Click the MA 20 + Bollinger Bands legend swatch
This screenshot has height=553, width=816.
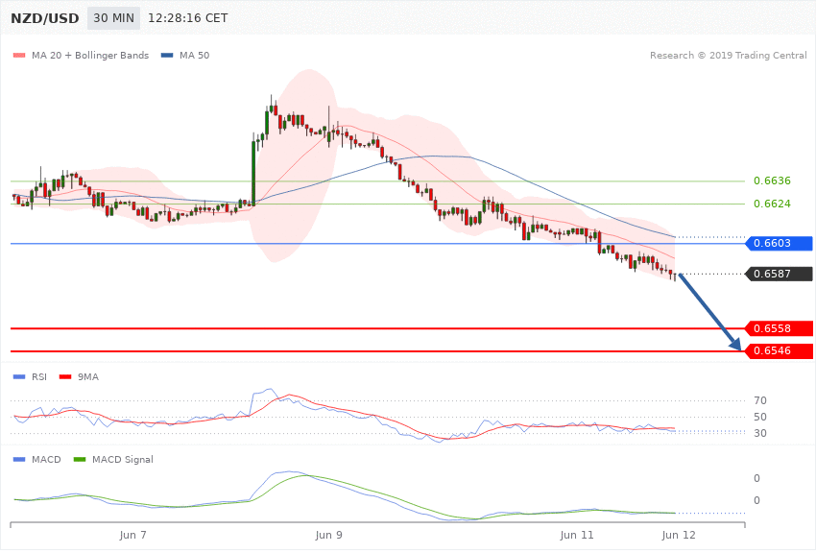(19, 55)
